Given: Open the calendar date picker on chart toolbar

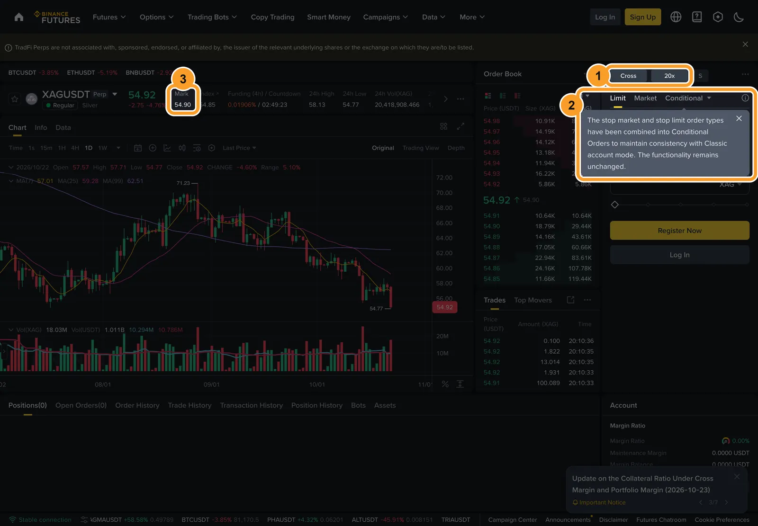Looking at the screenshot, I should [138, 148].
